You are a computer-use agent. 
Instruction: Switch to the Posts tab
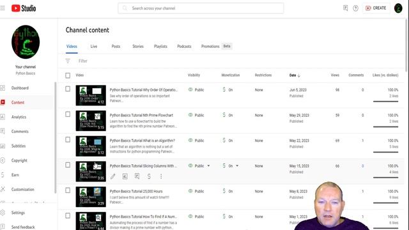(x=116, y=47)
